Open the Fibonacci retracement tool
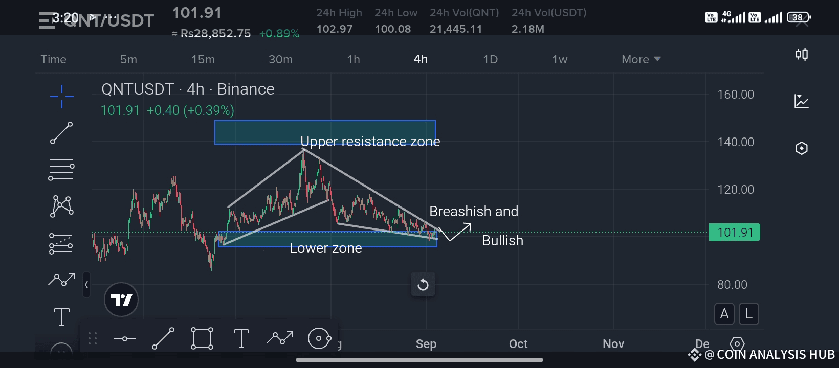 click(x=61, y=170)
